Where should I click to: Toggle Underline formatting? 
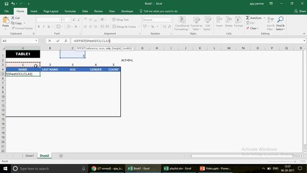(x=48, y=26)
